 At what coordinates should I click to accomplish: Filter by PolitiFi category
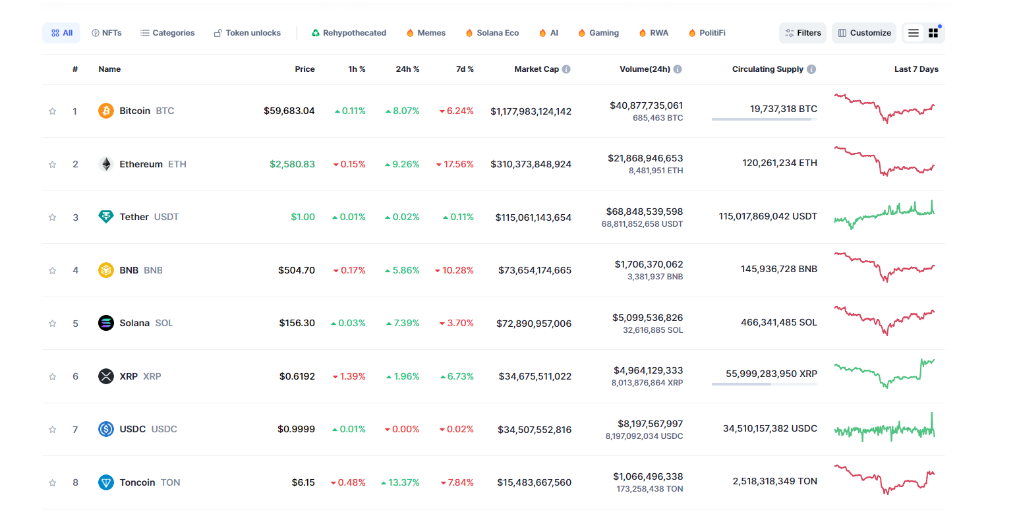707,33
